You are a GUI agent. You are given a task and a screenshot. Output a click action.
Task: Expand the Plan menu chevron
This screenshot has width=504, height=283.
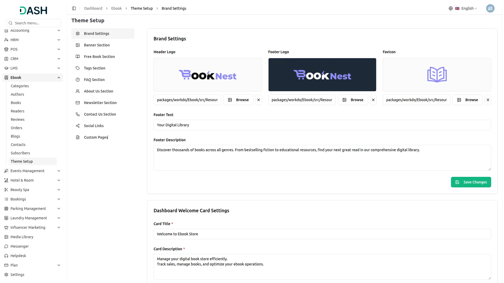59,265
